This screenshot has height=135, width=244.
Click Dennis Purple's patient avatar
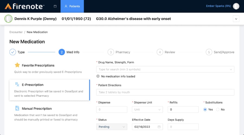8,19
